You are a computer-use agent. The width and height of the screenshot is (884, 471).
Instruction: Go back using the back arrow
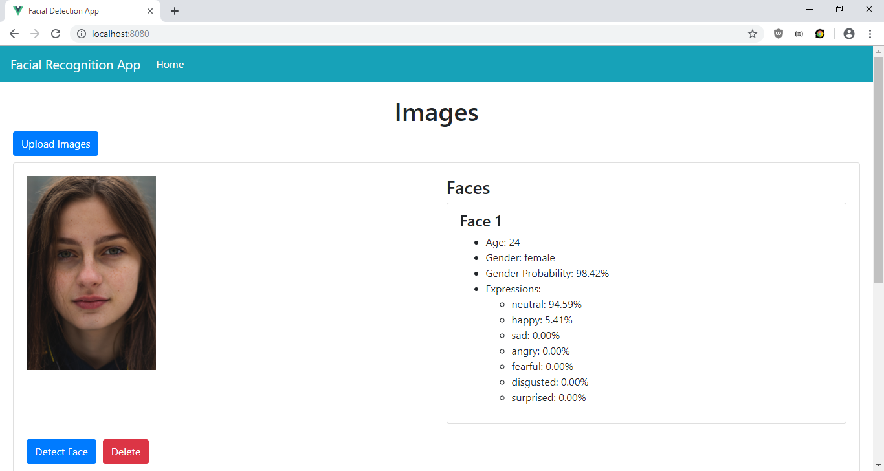pos(14,34)
